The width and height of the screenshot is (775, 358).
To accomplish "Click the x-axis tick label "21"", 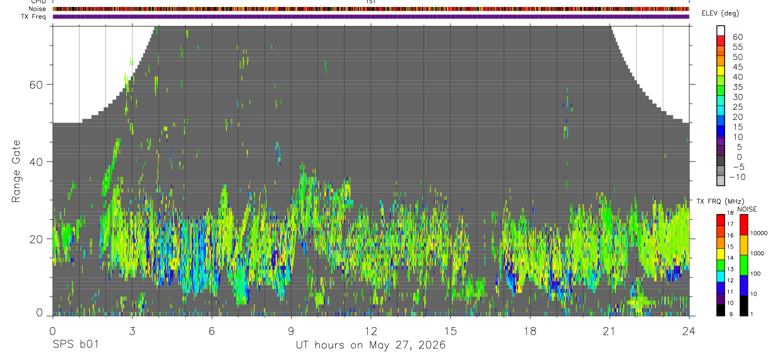I will click(x=610, y=330).
